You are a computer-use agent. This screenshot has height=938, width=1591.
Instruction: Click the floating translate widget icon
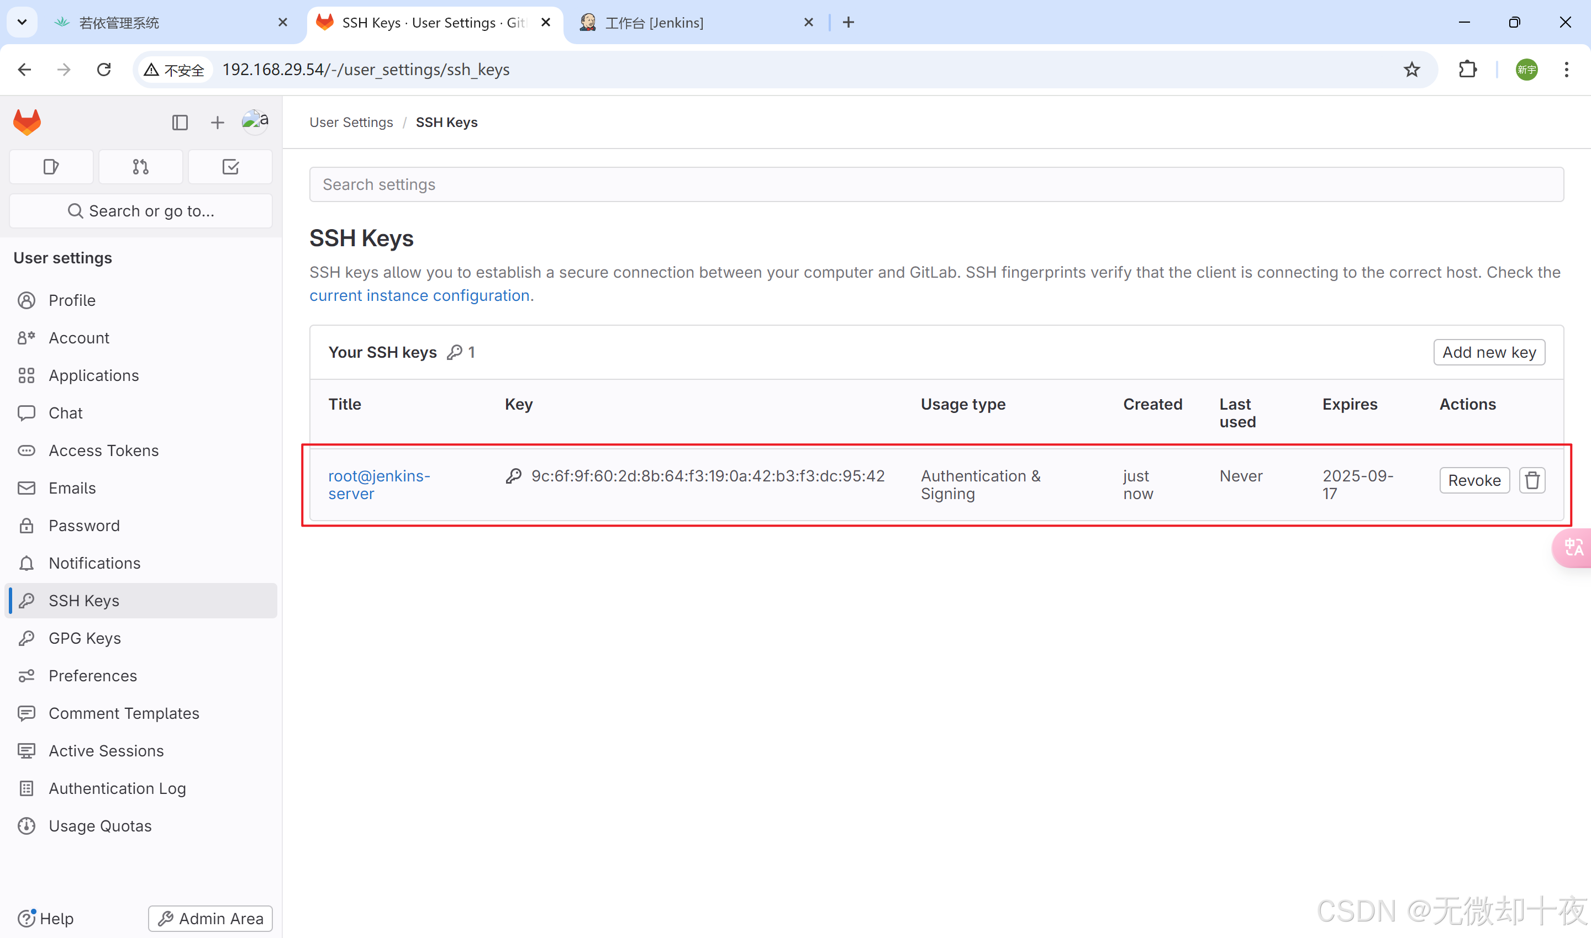[x=1573, y=547]
